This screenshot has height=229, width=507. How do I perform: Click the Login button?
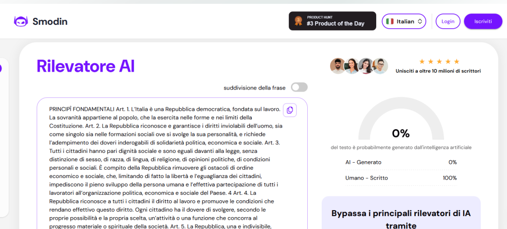coord(448,21)
